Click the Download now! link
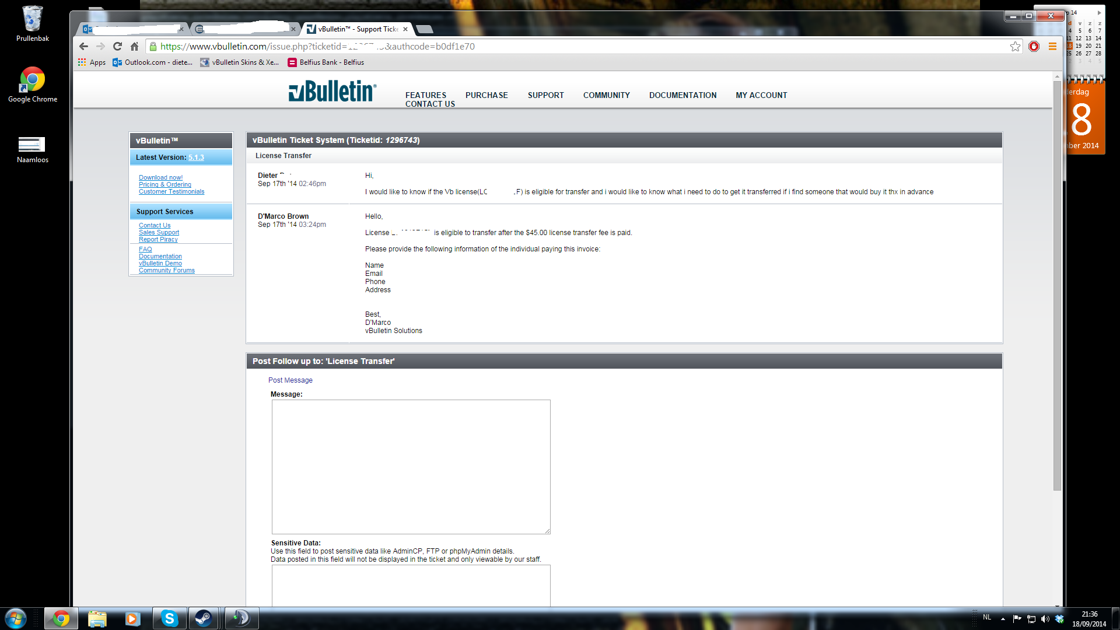1120x630 pixels. [160, 177]
